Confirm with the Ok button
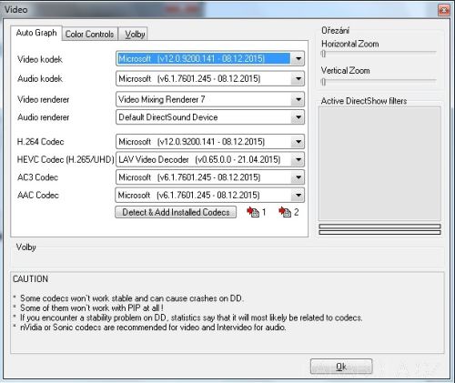 (341, 367)
